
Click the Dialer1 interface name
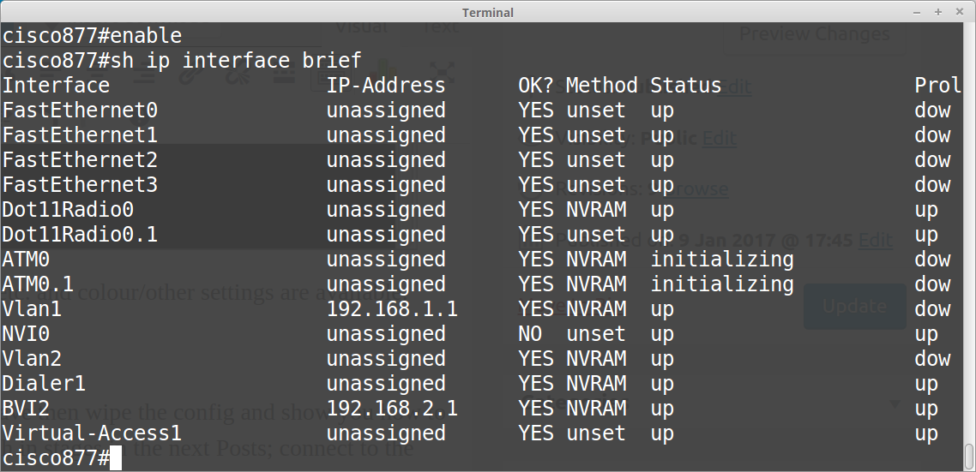44,384
